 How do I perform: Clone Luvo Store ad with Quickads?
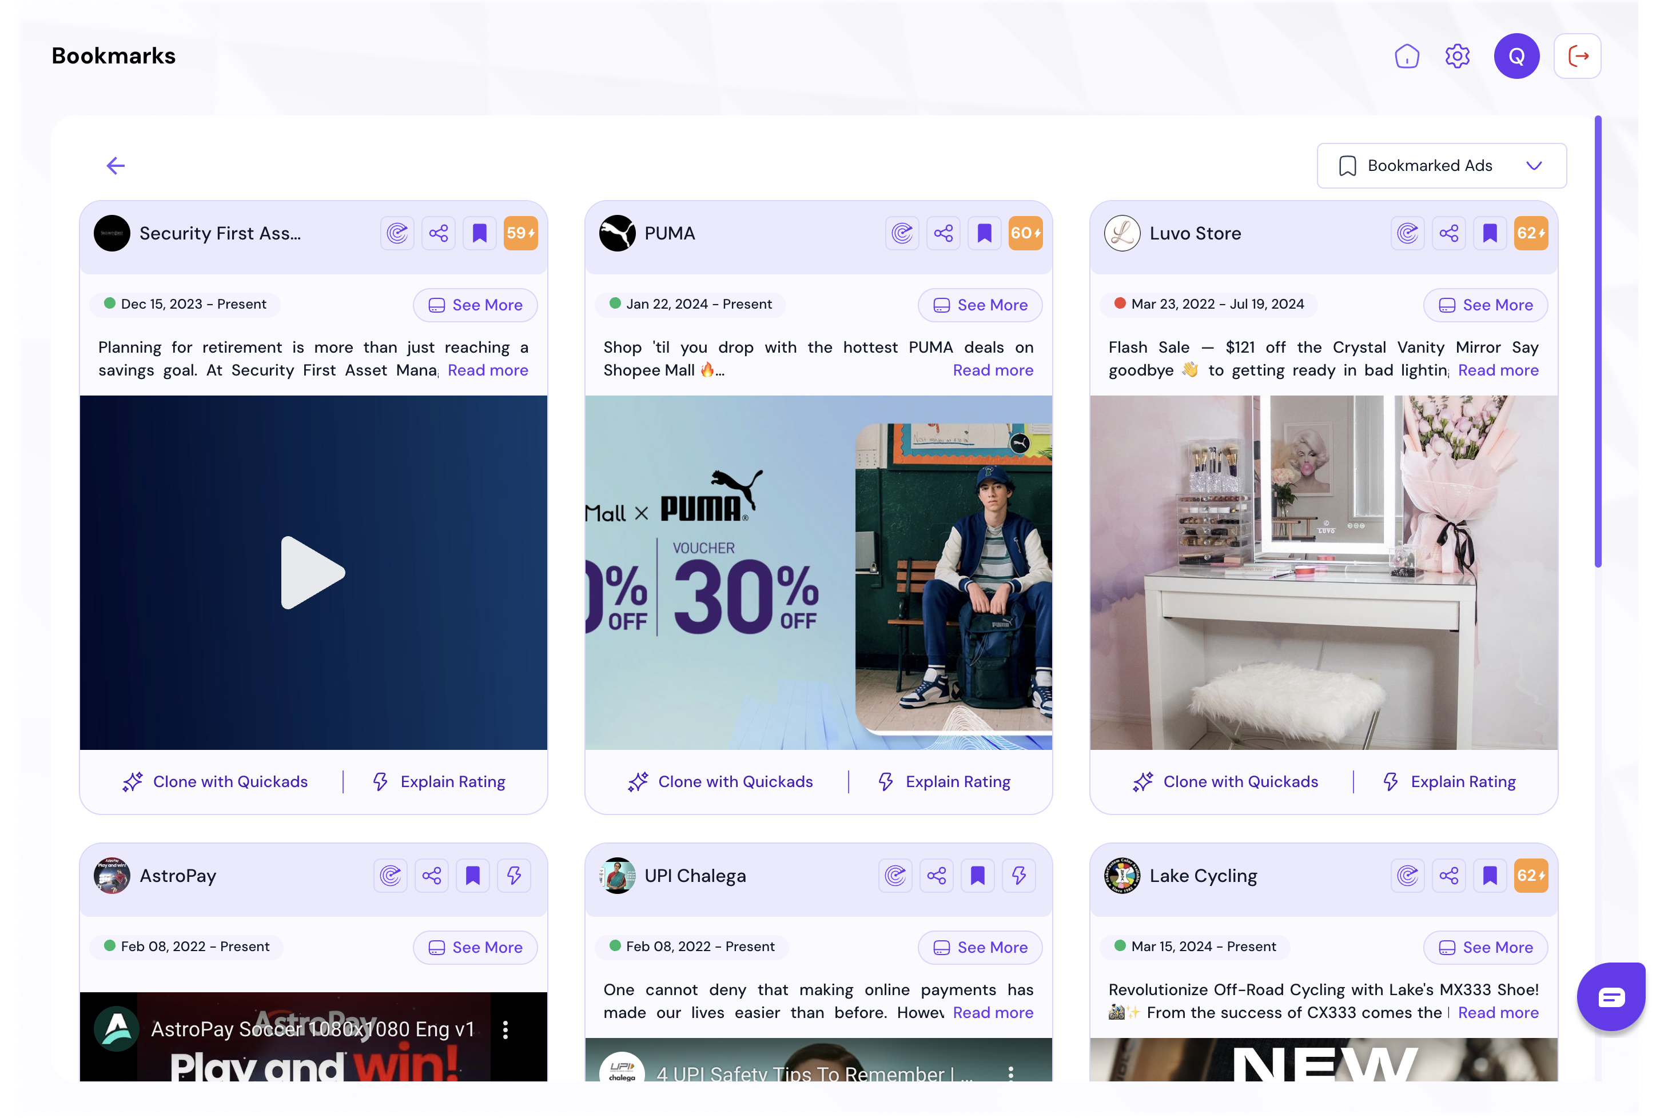click(1225, 781)
